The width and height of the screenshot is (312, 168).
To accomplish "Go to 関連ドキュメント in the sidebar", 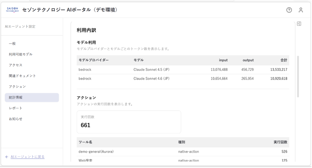I will coord(32,76).
